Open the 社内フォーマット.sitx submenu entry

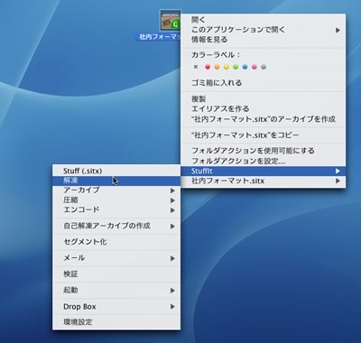264,181
